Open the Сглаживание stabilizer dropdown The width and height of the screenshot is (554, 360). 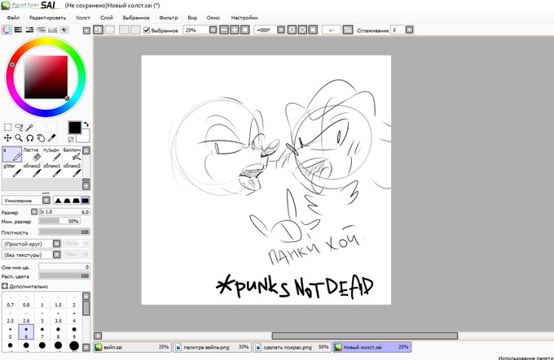(x=409, y=30)
